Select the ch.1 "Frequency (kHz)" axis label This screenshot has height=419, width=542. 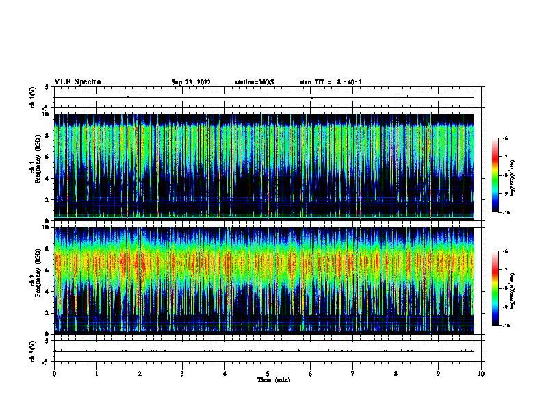(x=38, y=160)
